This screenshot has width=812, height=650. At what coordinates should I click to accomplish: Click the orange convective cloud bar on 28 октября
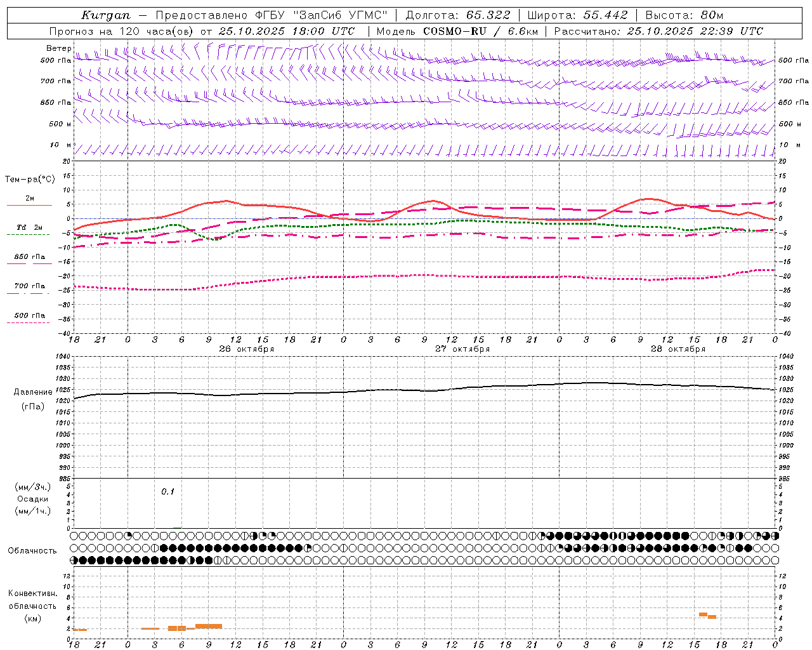tap(707, 615)
